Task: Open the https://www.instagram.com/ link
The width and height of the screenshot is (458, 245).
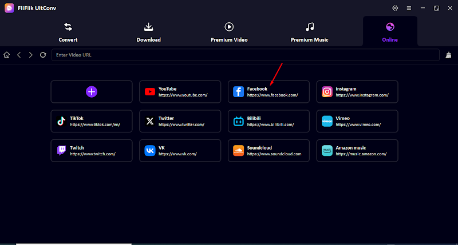Action: 362,95
